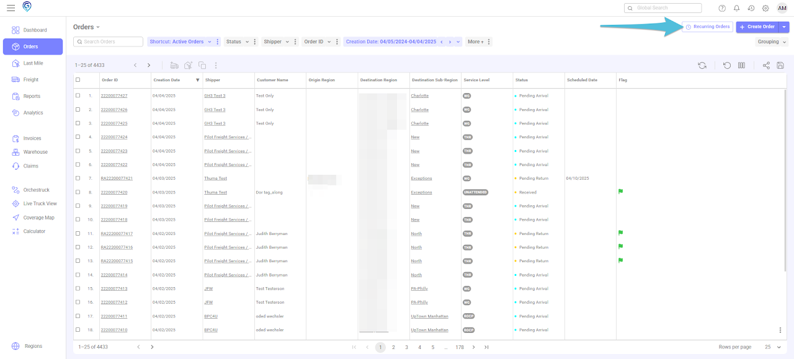Open the Grouping dropdown

pos(772,42)
